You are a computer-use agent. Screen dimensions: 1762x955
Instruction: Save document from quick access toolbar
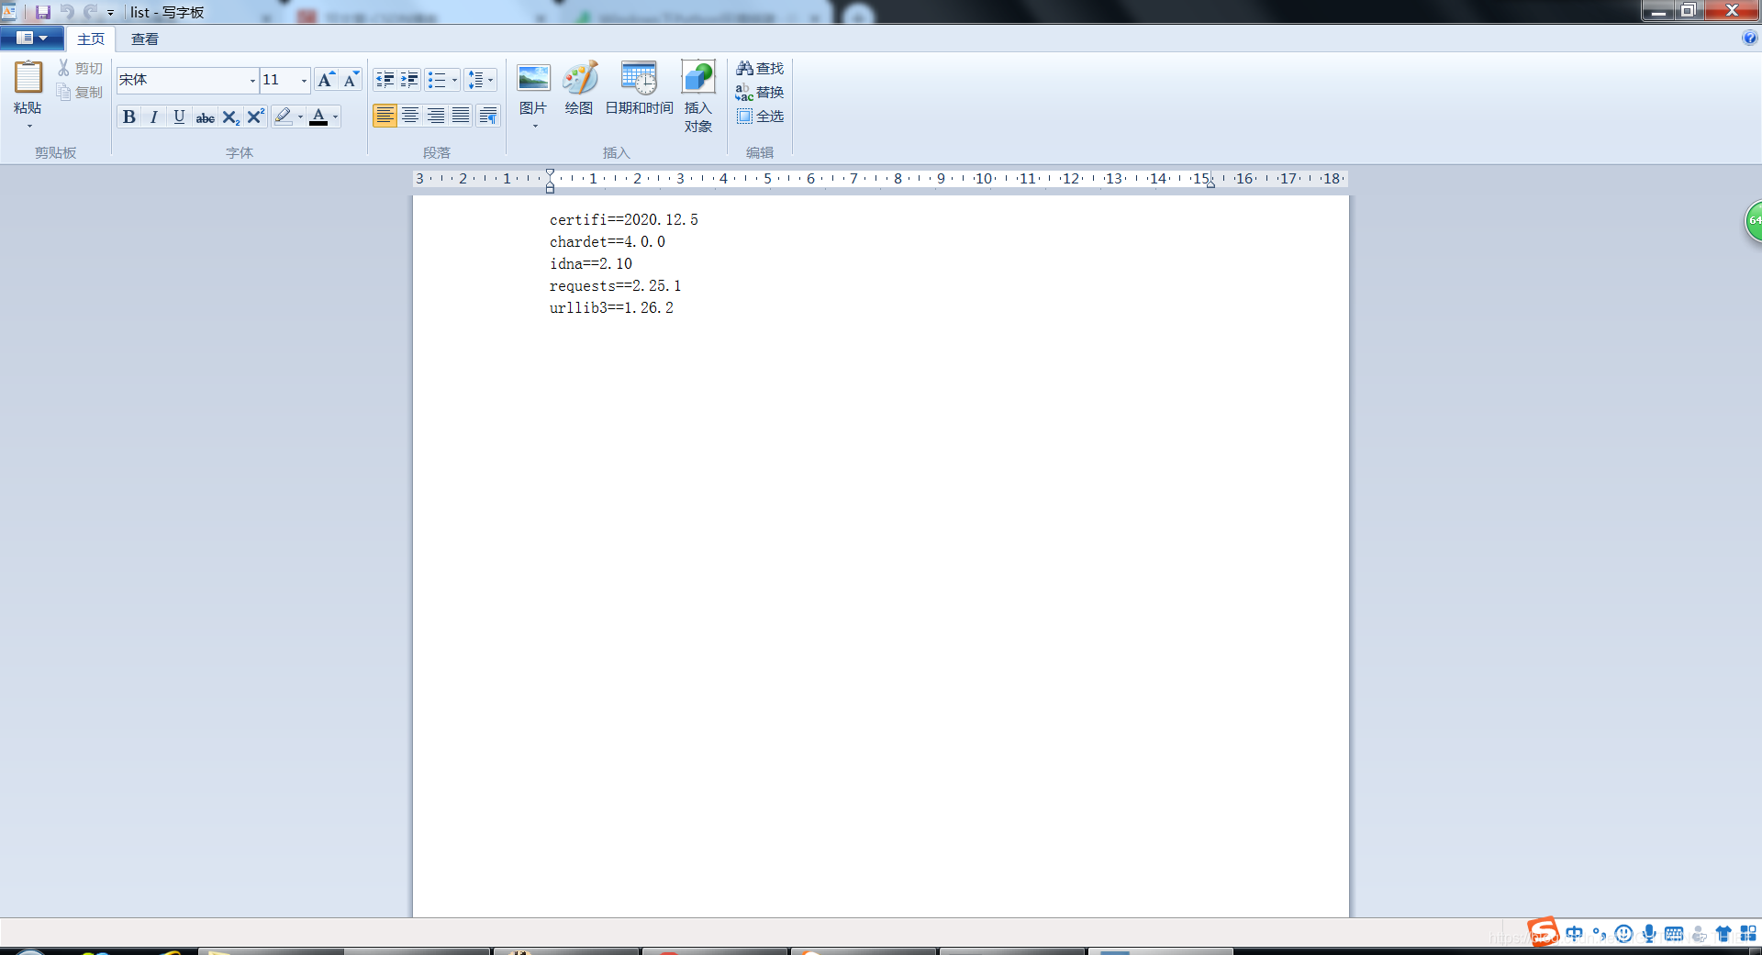click(x=42, y=12)
